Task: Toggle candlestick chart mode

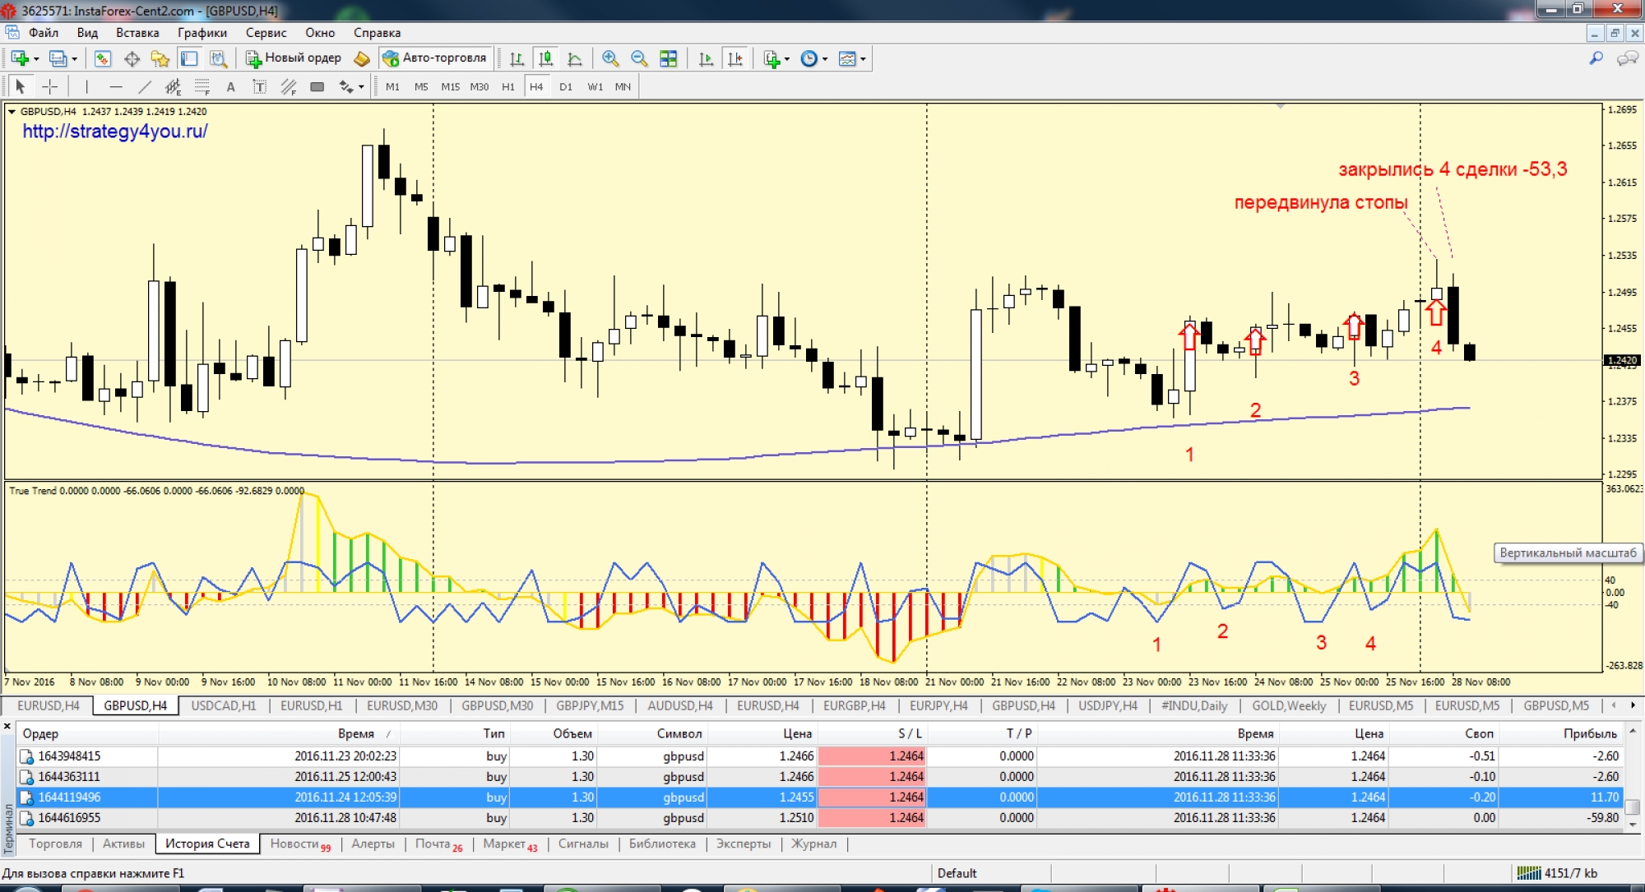Action: click(x=545, y=58)
